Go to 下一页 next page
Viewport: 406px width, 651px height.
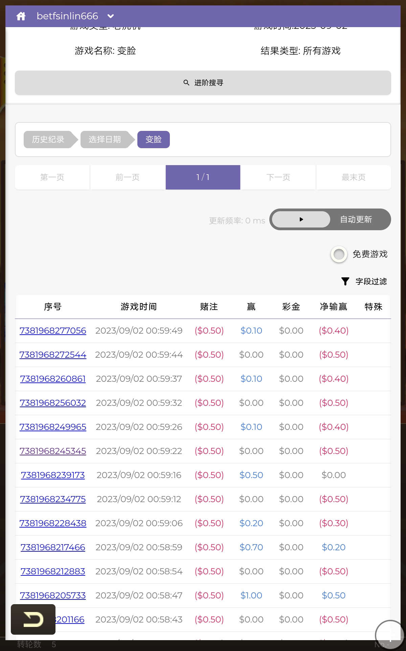tap(278, 177)
